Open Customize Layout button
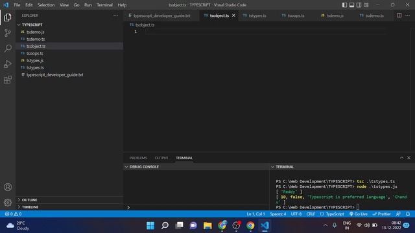The image size is (415, 233). [x=366, y=5]
